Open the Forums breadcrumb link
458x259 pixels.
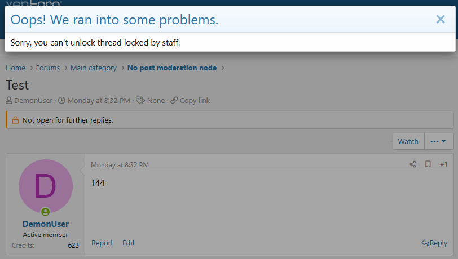point(48,68)
